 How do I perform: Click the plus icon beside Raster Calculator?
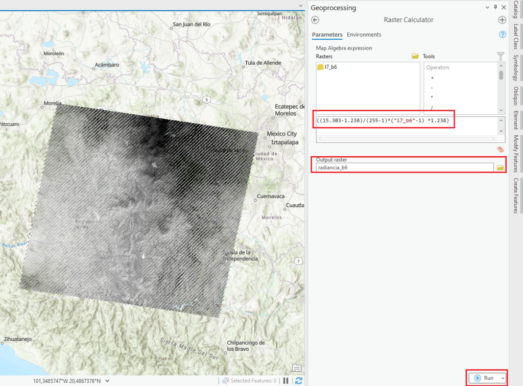502,20
